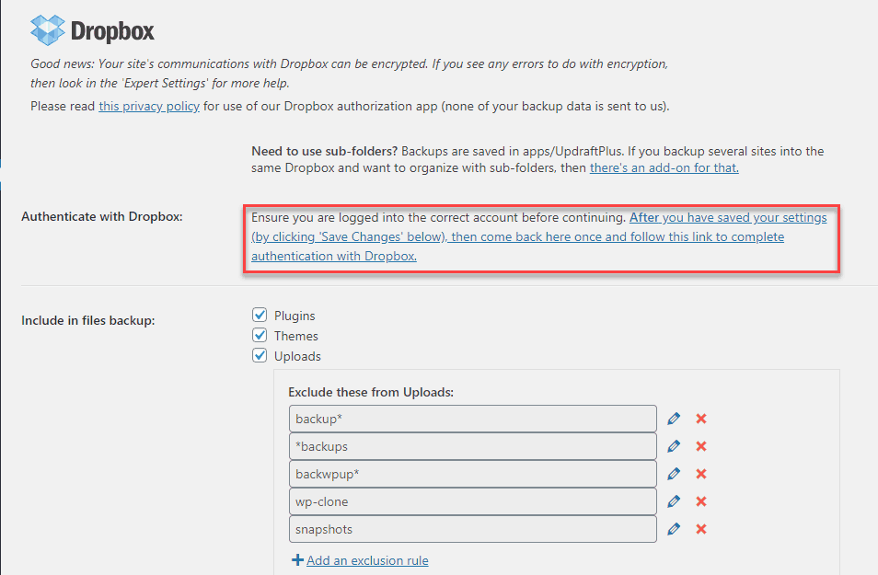Delete the backup* exclusion rule
Image resolution: width=878 pixels, height=575 pixels.
tap(701, 419)
